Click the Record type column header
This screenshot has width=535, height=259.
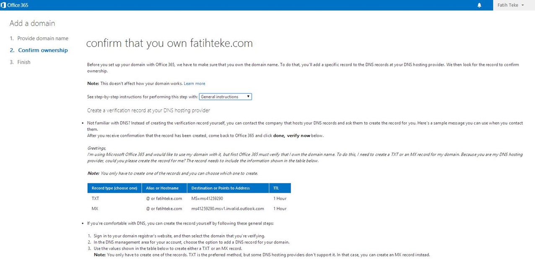[x=114, y=188]
